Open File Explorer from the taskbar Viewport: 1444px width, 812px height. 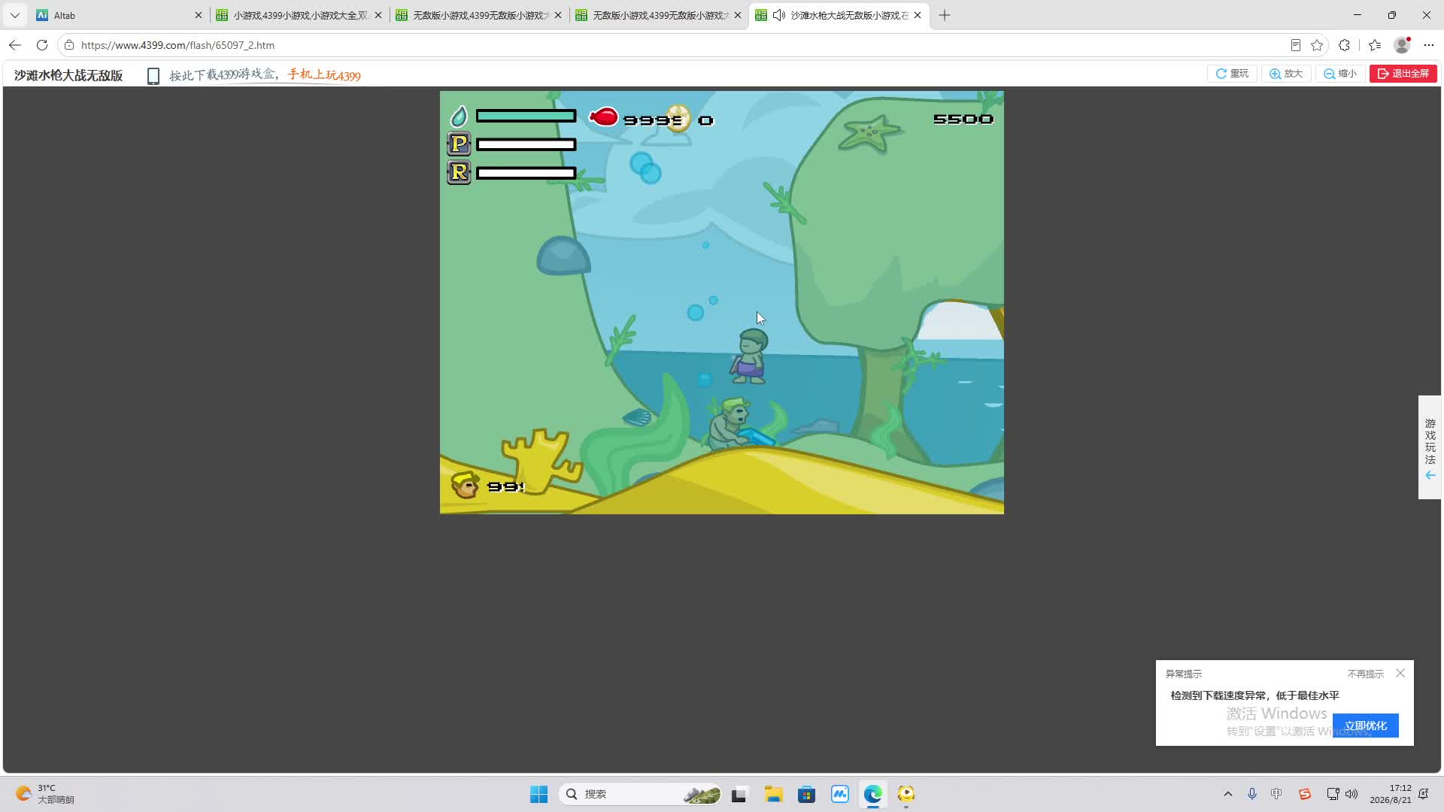pyautogui.click(x=773, y=794)
